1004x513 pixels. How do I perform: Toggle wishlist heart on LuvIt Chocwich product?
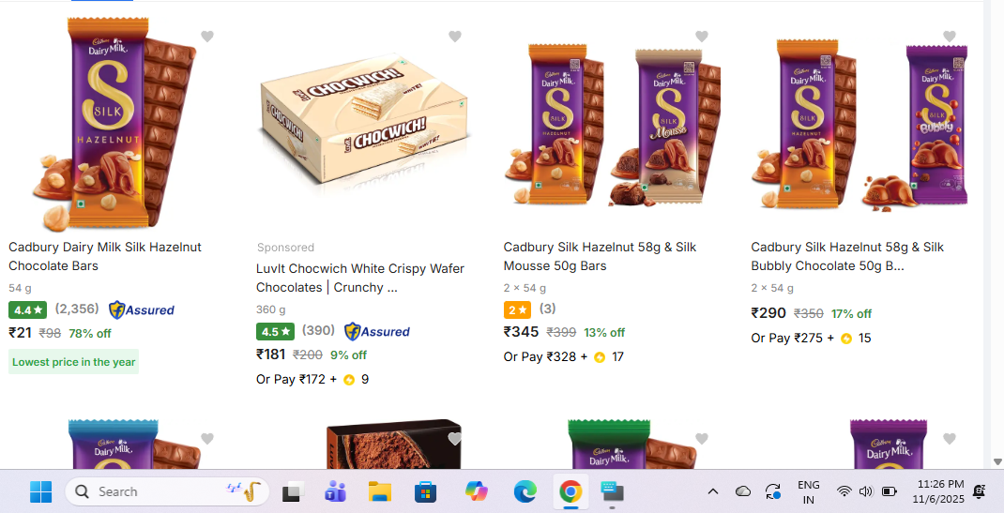point(455,37)
